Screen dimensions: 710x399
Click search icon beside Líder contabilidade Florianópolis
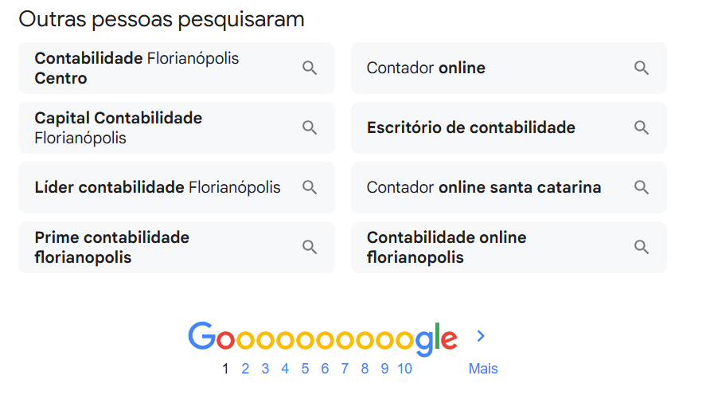click(310, 188)
